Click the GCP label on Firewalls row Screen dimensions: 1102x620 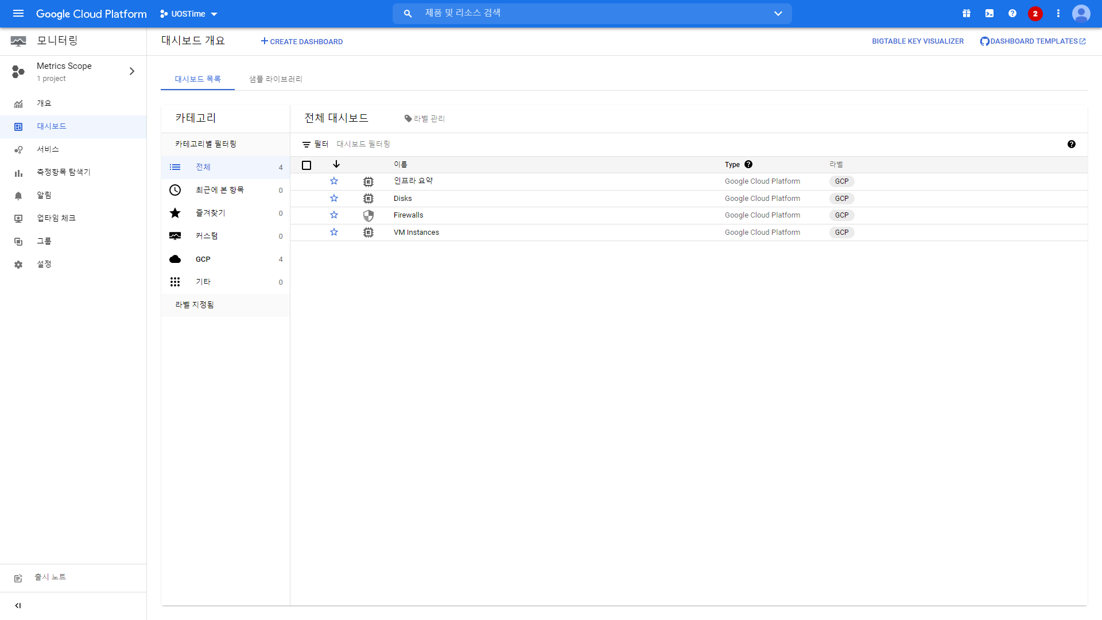842,215
